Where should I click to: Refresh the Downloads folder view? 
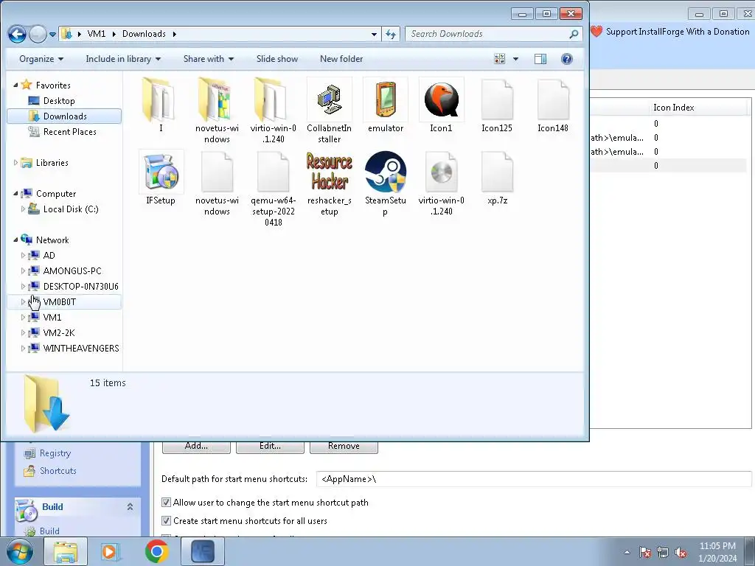tap(391, 34)
